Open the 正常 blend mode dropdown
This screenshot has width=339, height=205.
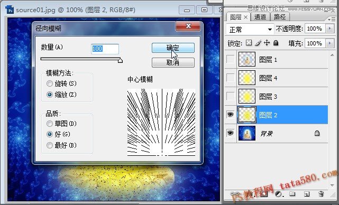coord(250,29)
